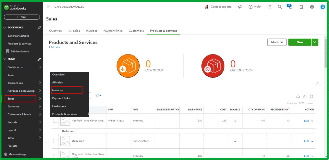329x160 pixels.
Task: Expand the green New button arrow
Action: (x=315, y=42)
